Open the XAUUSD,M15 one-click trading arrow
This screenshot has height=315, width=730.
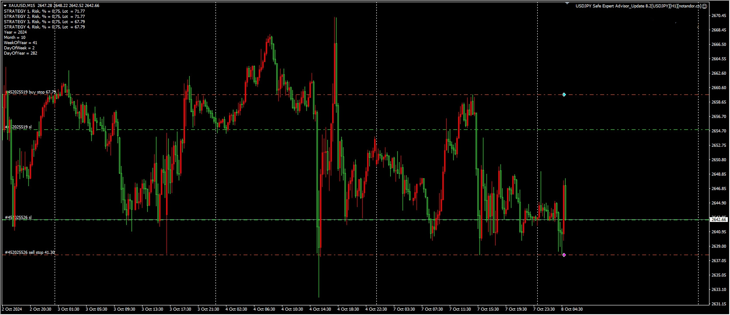point(5,6)
